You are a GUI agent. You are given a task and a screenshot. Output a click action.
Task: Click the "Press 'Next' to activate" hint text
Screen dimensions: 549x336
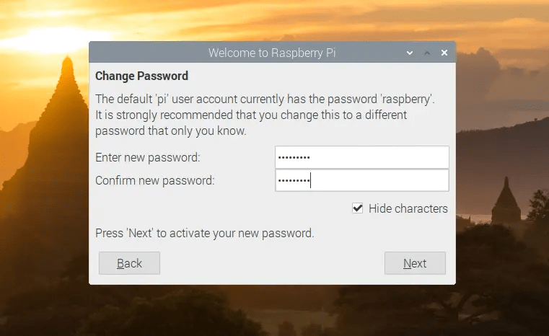[204, 233]
